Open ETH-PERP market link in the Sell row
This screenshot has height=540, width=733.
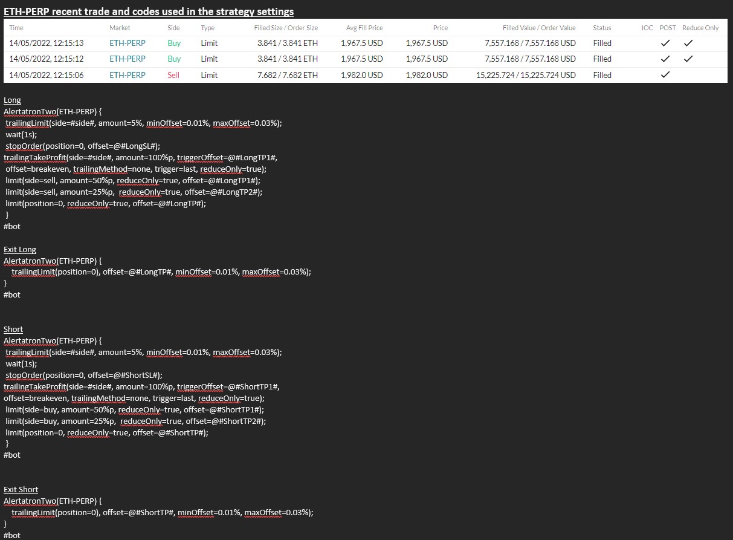[128, 75]
